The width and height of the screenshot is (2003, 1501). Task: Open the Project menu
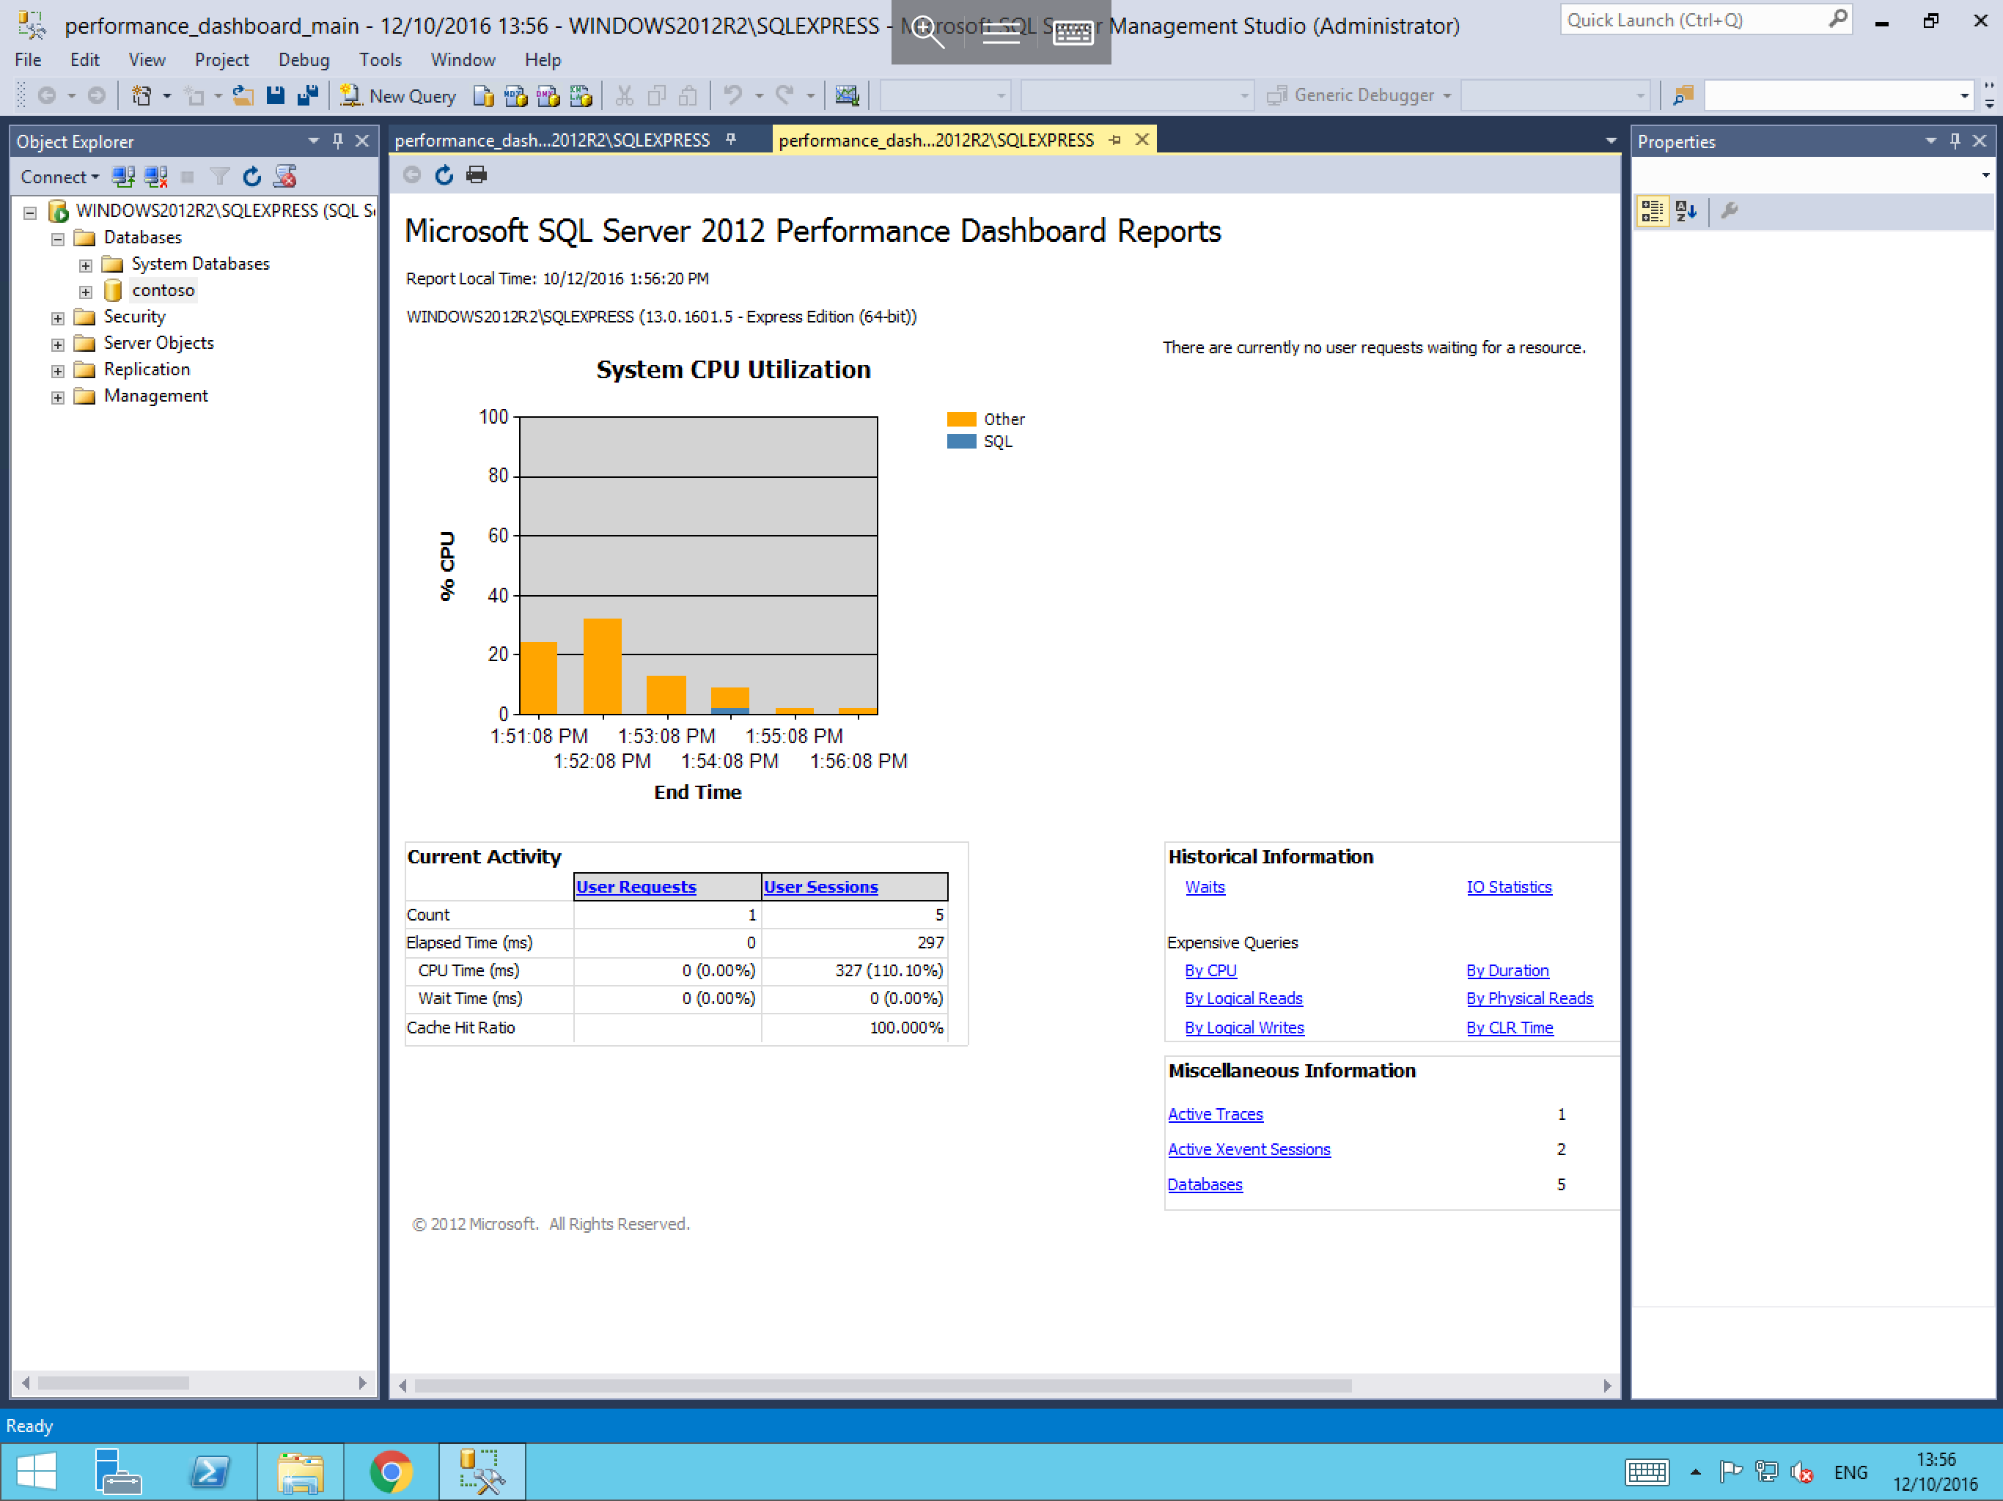[x=222, y=60]
